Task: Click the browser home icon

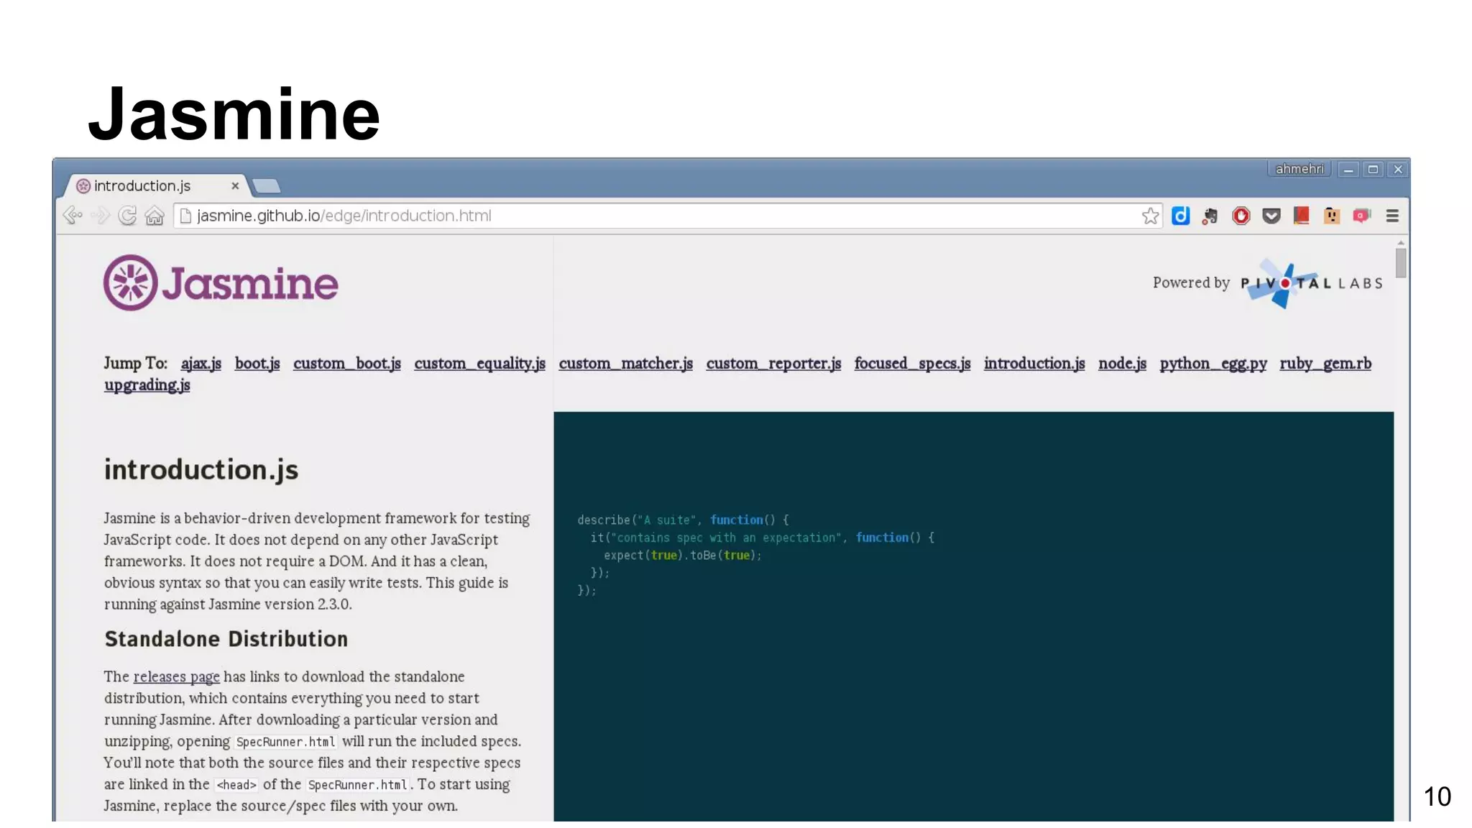Action: [x=155, y=216]
